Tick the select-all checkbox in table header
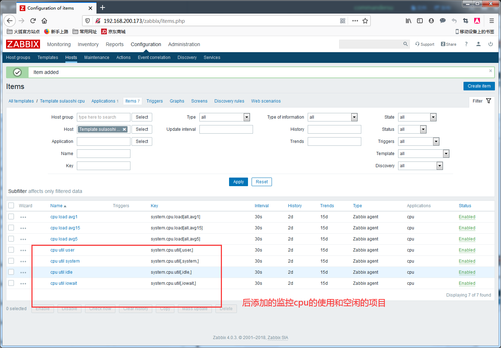This screenshot has width=501, height=348. coord(11,205)
